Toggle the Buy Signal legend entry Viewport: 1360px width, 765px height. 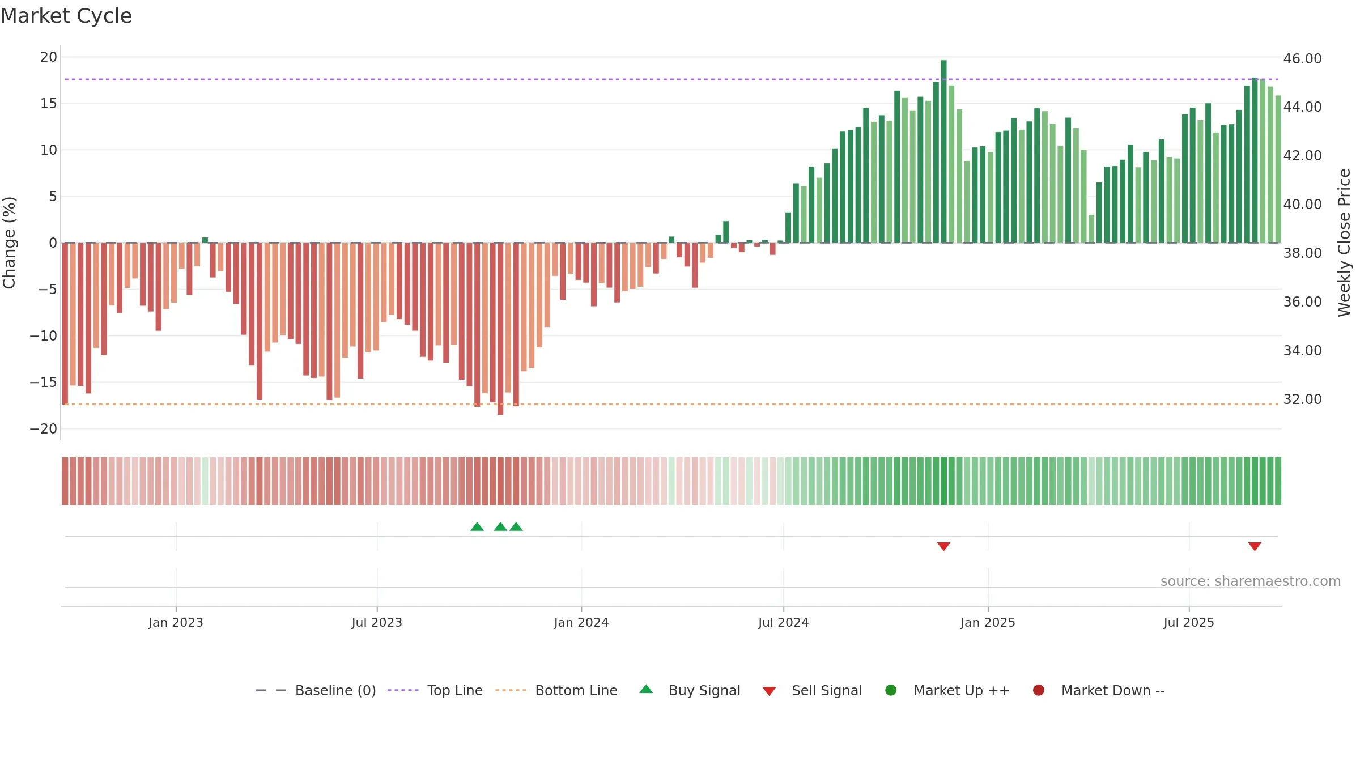pyautogui.click(x=690, y=690)
